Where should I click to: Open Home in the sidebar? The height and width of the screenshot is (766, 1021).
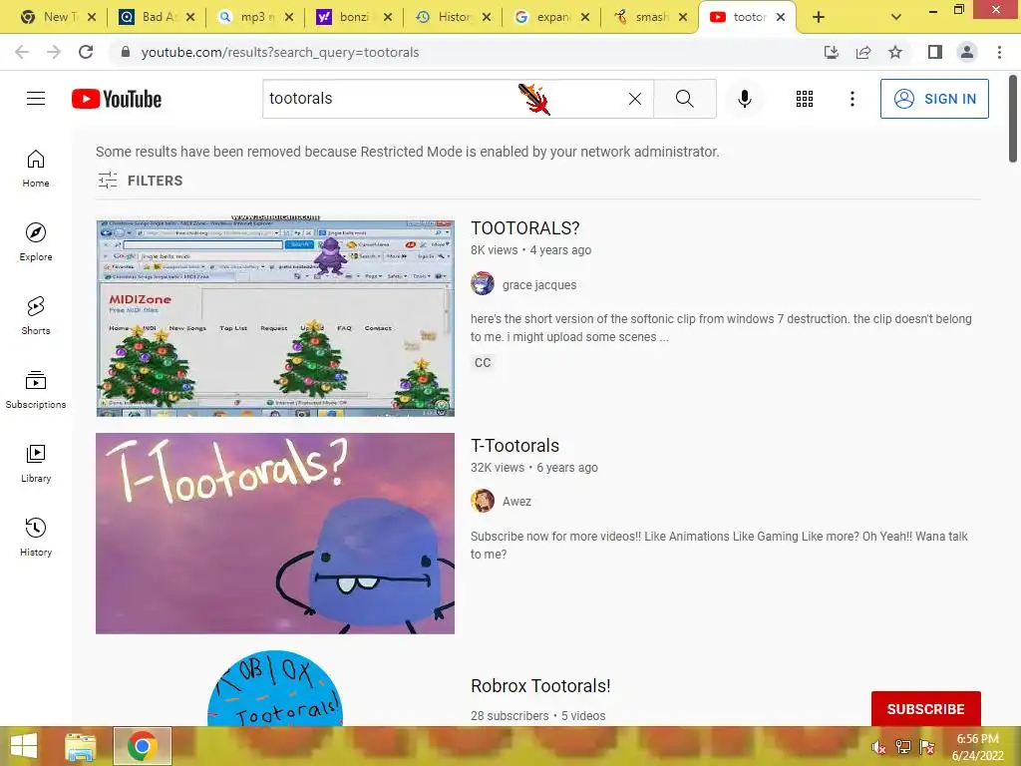point(36,169)
